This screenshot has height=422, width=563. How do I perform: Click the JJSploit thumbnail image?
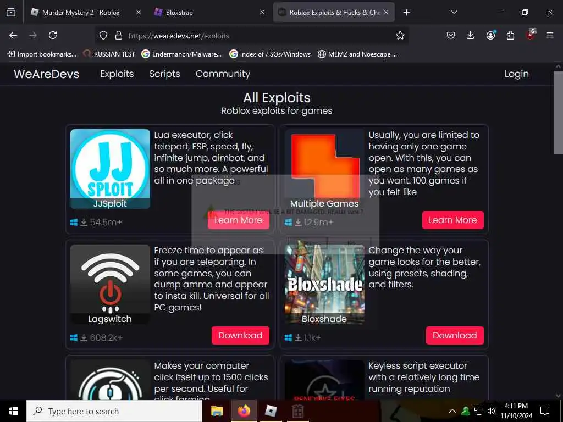(x=110, y=169)
